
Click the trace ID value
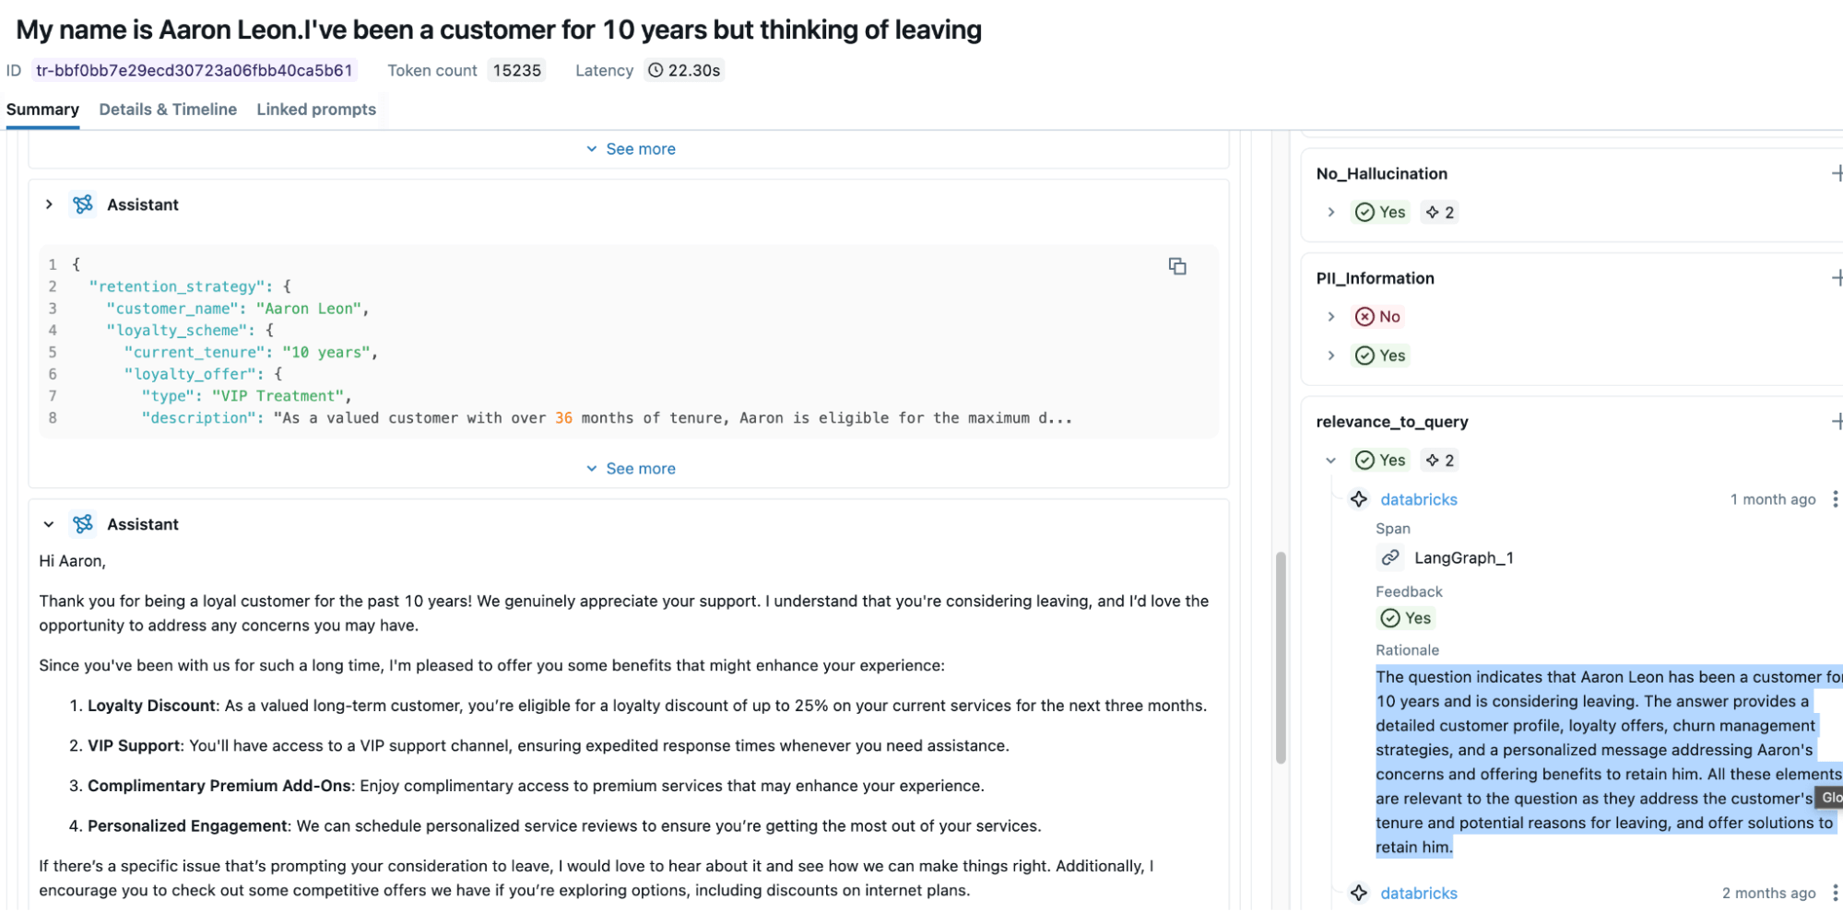195,71
